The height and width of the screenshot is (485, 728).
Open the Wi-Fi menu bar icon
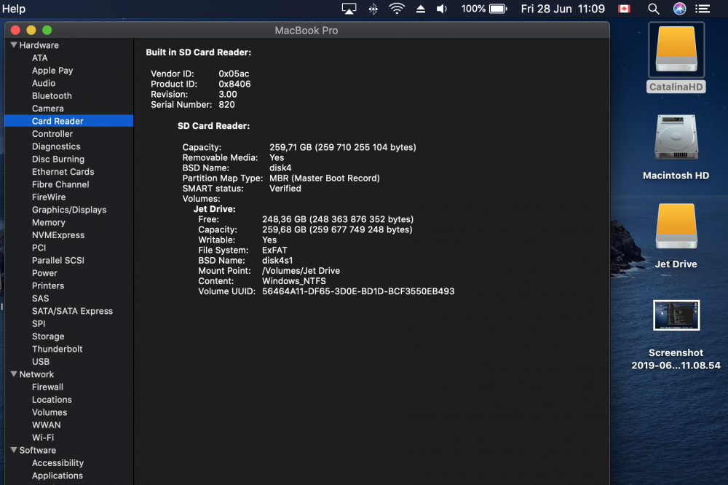click(x=397, y=9)
